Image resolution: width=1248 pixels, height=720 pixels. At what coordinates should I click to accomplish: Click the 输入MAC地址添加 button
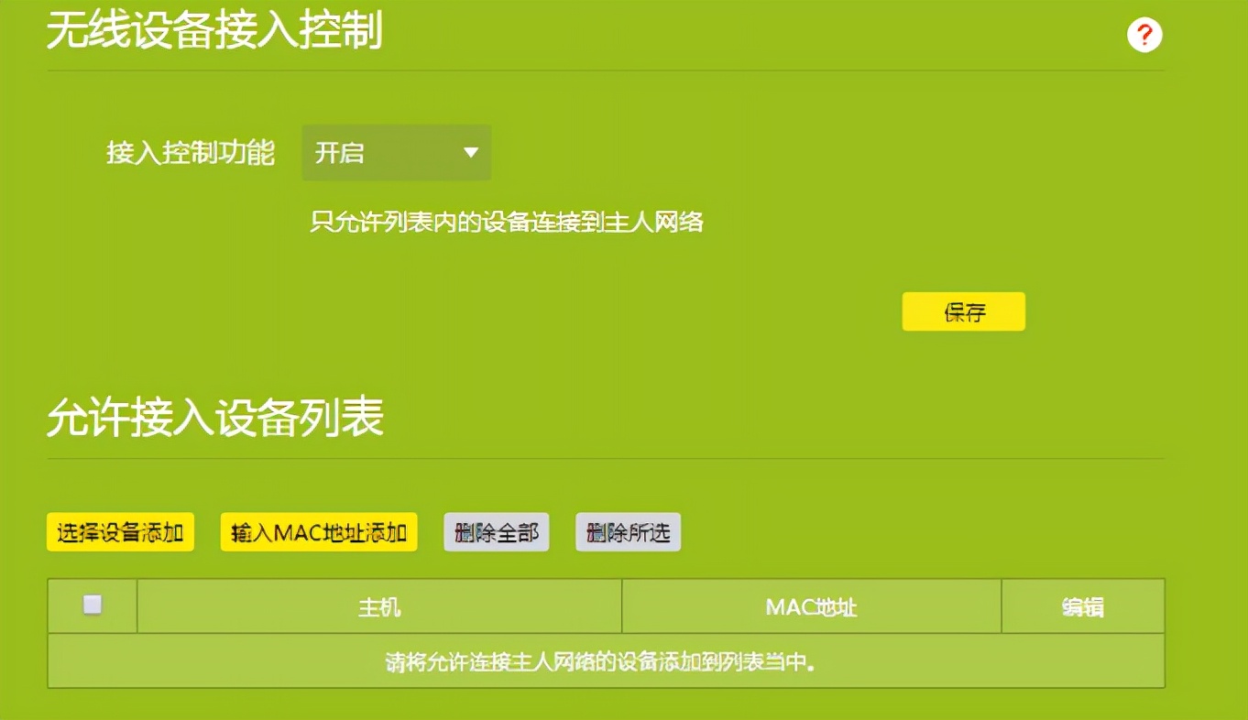(318, 531)
